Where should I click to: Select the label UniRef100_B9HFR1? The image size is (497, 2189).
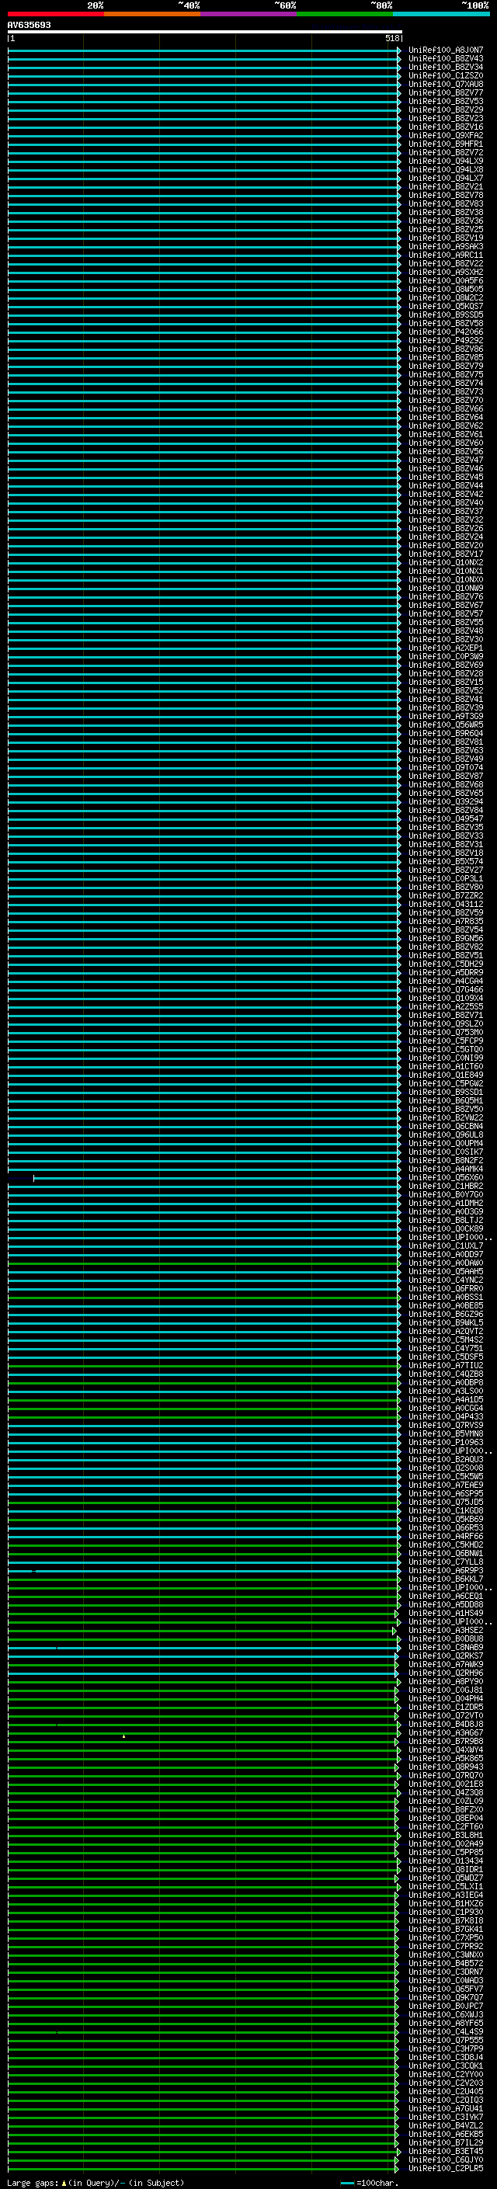pos(446,144)
